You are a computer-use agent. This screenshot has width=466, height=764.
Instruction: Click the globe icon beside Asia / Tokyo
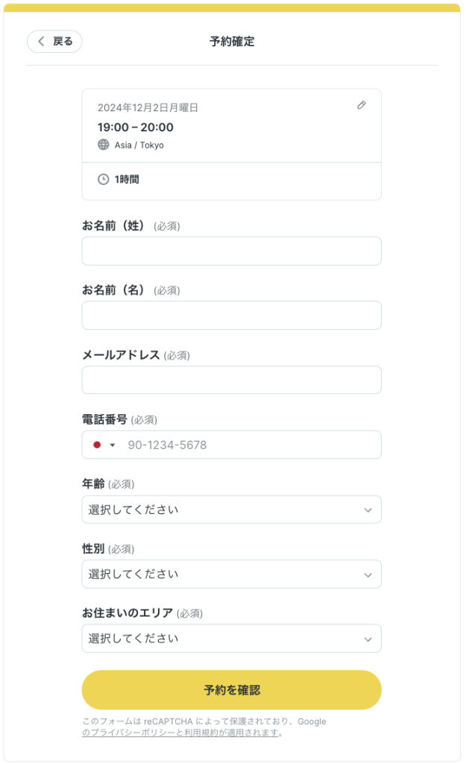tap(104, 145)
